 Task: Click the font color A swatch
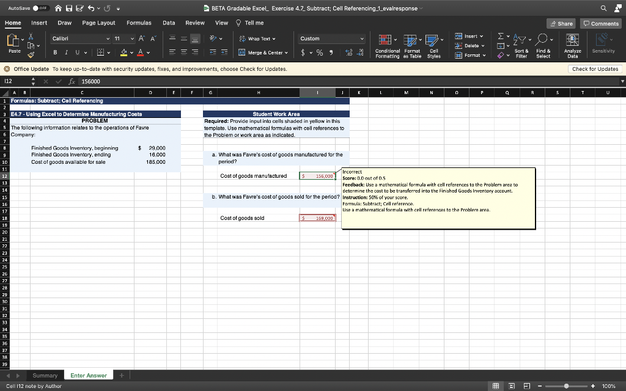click(x=140, y=53)
